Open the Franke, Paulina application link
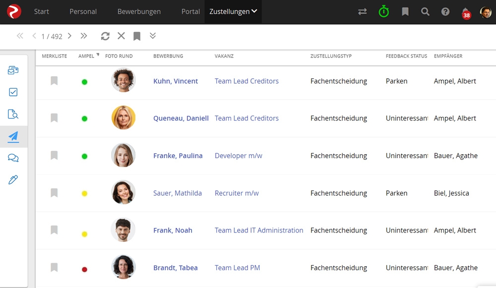The image size is (496, 288). tap(178, 156)
